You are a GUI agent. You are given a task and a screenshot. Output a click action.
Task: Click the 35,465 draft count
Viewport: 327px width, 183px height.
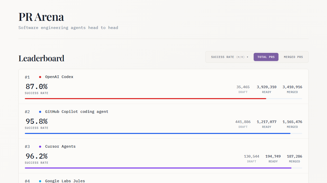243,87
